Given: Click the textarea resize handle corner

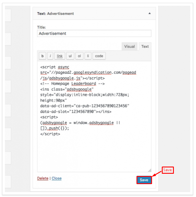Looking at the screenshot, I should click(x=150, y=170).
